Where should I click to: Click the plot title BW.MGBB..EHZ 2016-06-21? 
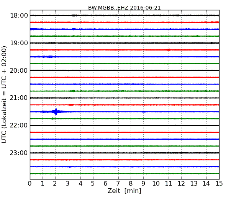(124, 8)
